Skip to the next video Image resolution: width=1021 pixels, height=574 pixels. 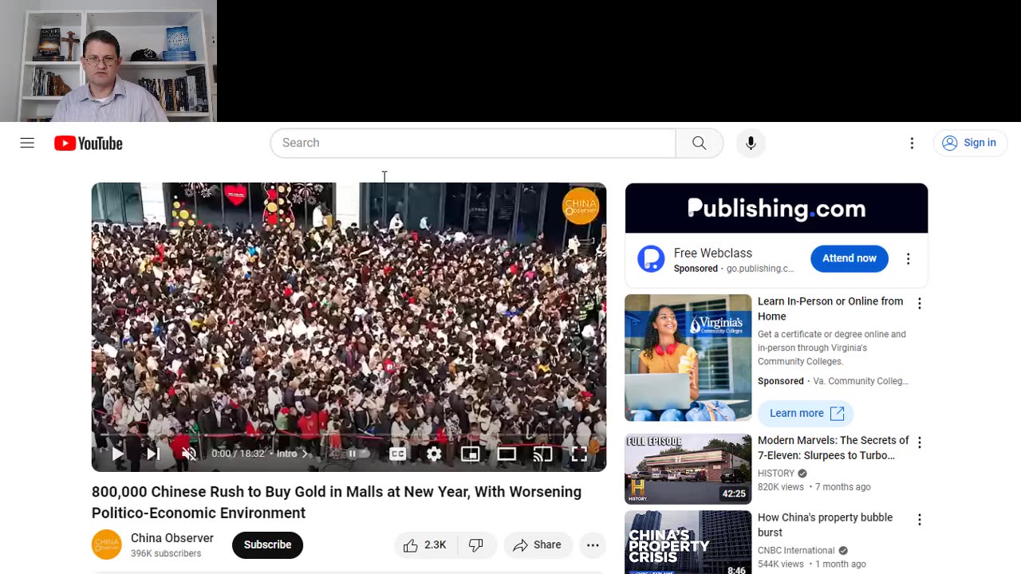pyautogui.click(x=153, y=454)
